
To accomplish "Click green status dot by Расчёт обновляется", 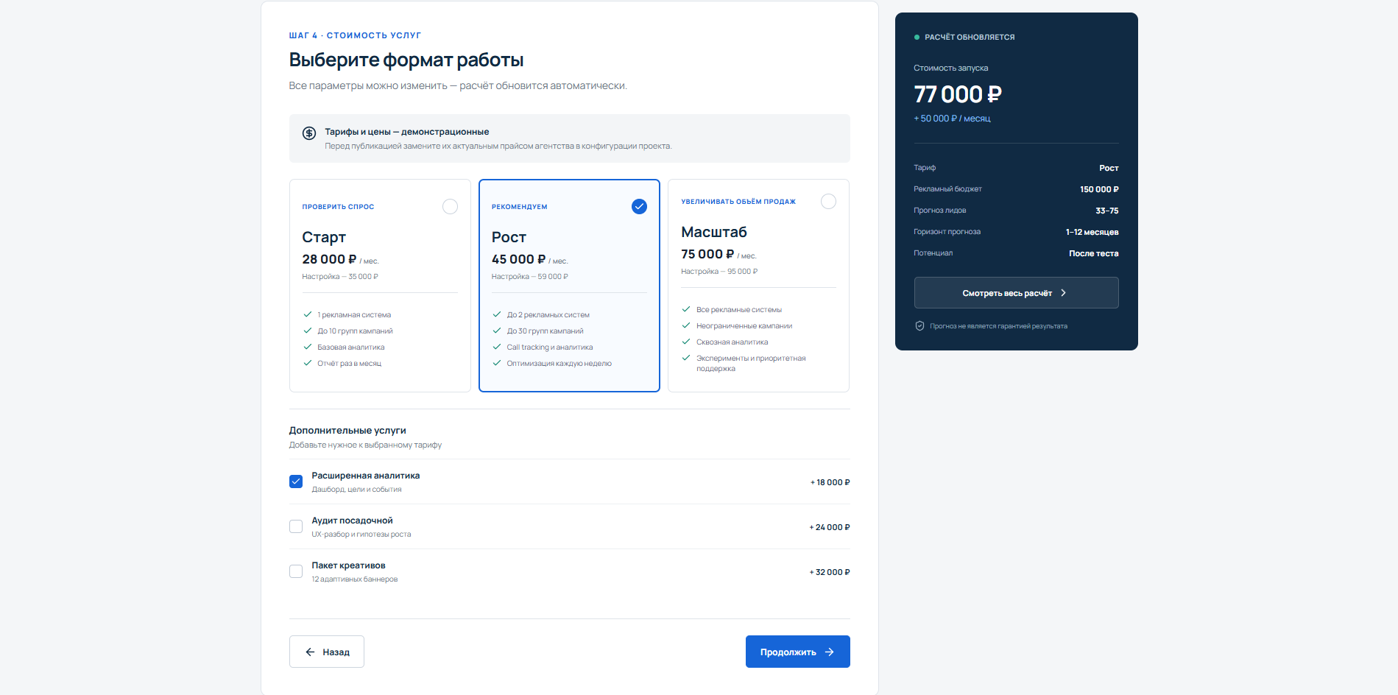I will pyautogui.click(x=917, y=37).
